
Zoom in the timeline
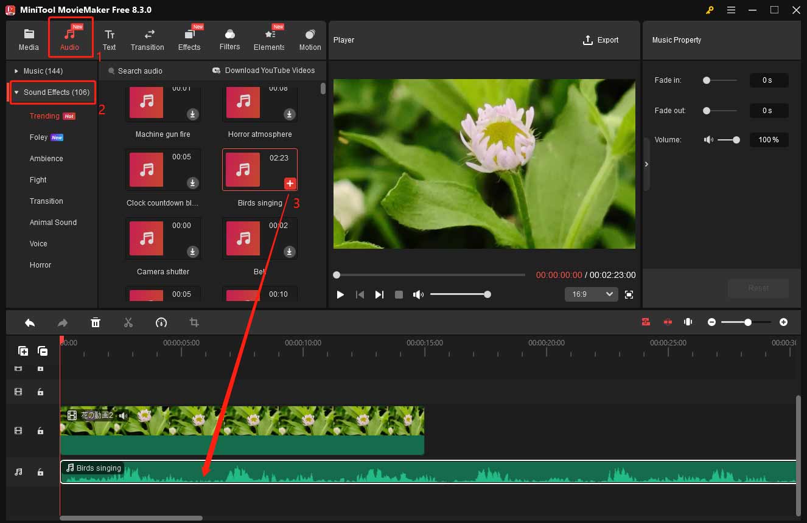(784, 322)
